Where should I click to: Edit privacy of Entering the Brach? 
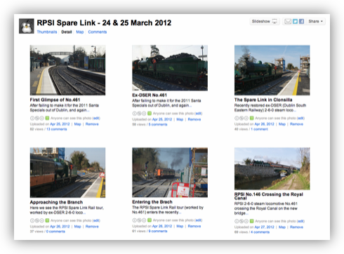point(199,220)
